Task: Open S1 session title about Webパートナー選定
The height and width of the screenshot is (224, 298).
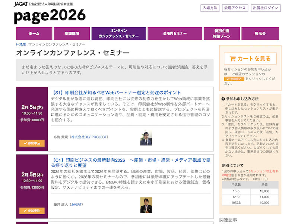Action: click(x=117, y=93)
